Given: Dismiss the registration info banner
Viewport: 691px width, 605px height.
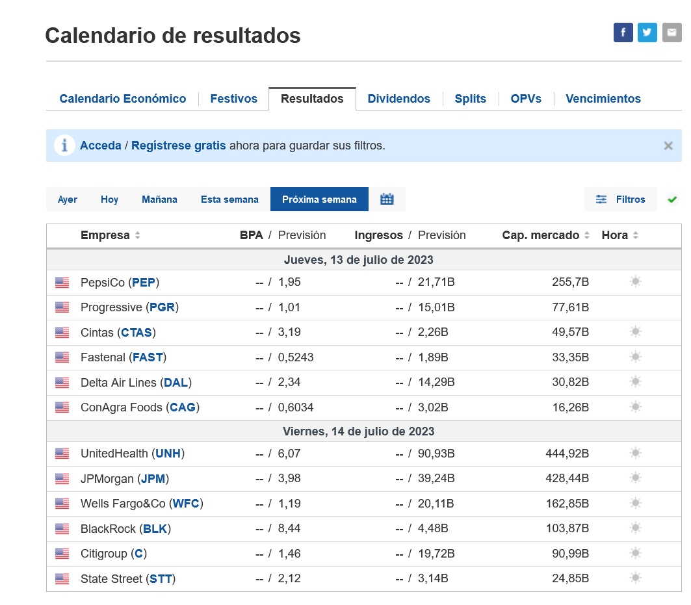Looking at the screenshot, I should (x=668, y=146).
